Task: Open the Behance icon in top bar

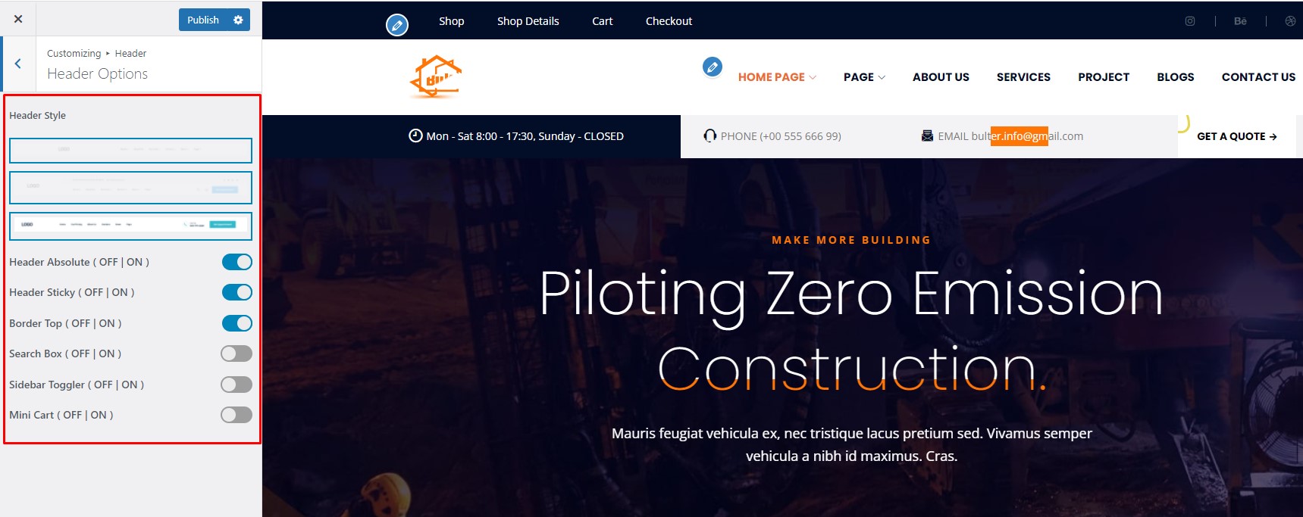Action: (x=1240, y=21)
